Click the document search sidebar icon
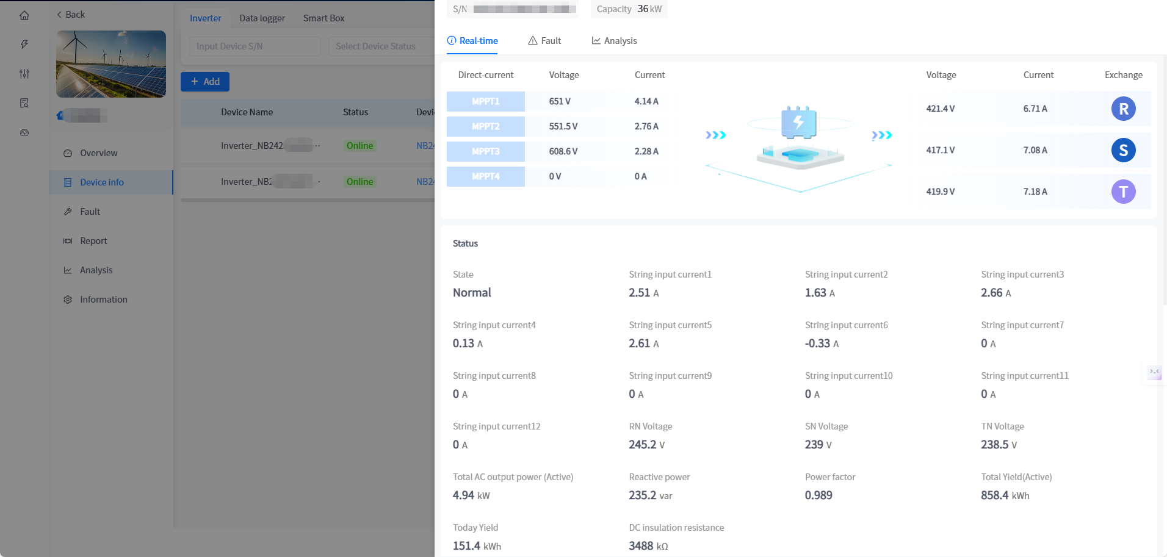Viewport: 1167px width, 557px height. (x=24, y=103)
